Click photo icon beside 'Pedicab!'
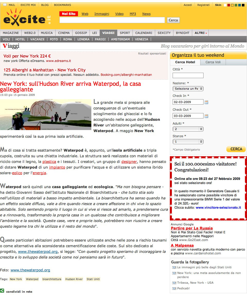This screenshot has width=247, height=295. 174,288
